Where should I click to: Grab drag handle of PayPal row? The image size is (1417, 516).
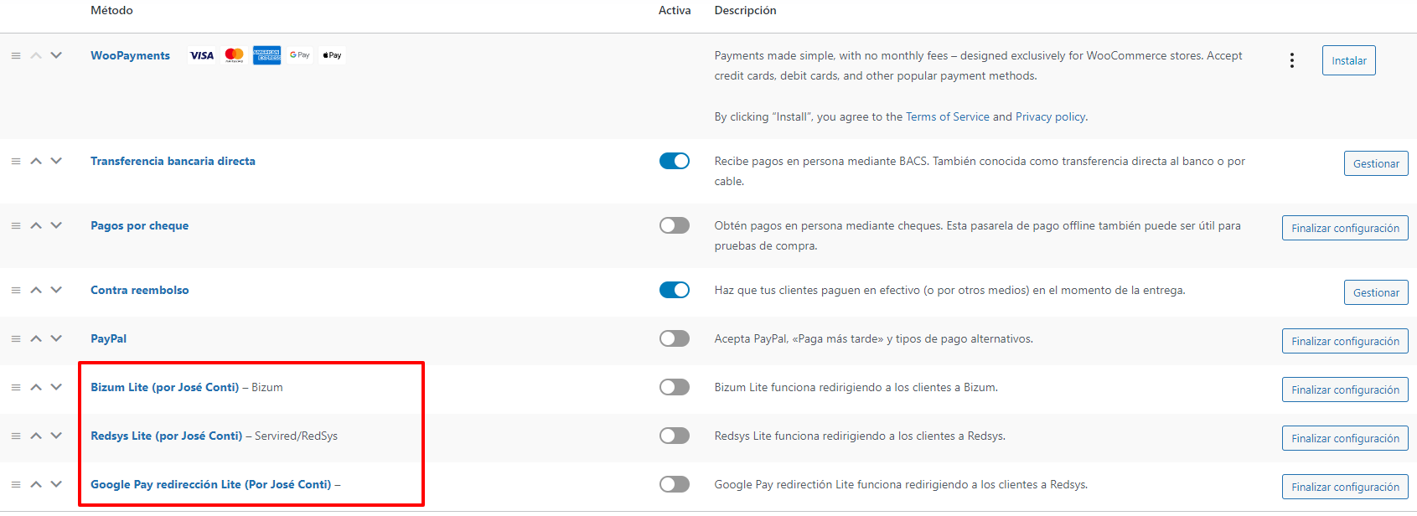[16, 338]
